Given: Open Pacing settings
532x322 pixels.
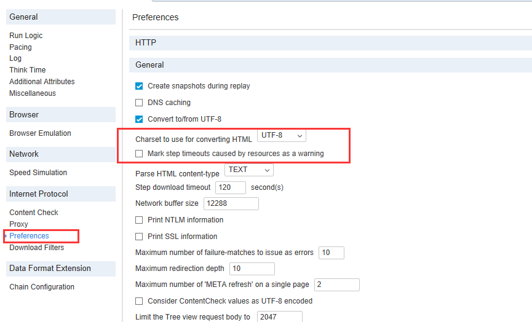Looking at the screenshot, I should tap(20, 47).
